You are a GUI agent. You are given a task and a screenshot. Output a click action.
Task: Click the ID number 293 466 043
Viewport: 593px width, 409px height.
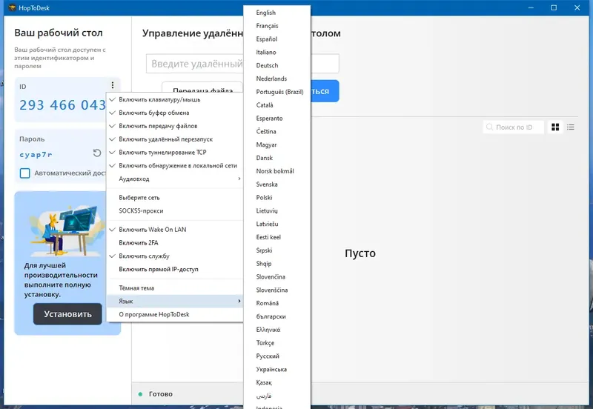click(x=63, y=104)
